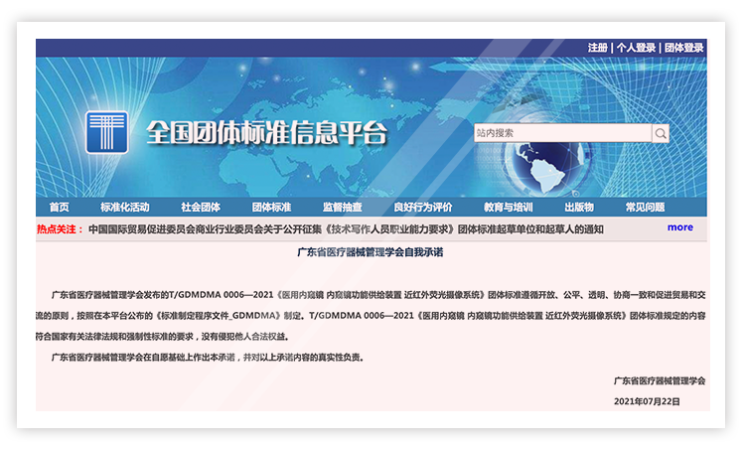Click the 全国团体标准信息平台 site title

click(266, 133)
